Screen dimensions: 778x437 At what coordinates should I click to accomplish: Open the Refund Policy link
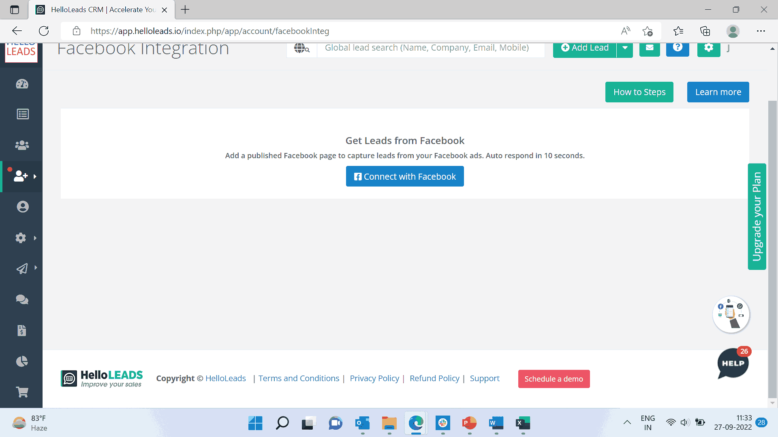pyautogui.click(x=434, y=378)
